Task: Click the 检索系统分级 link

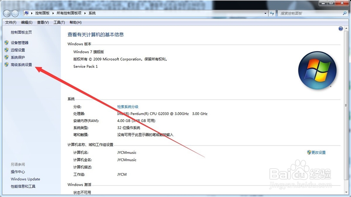Action: pyautogui.click(x=128, y=107)
